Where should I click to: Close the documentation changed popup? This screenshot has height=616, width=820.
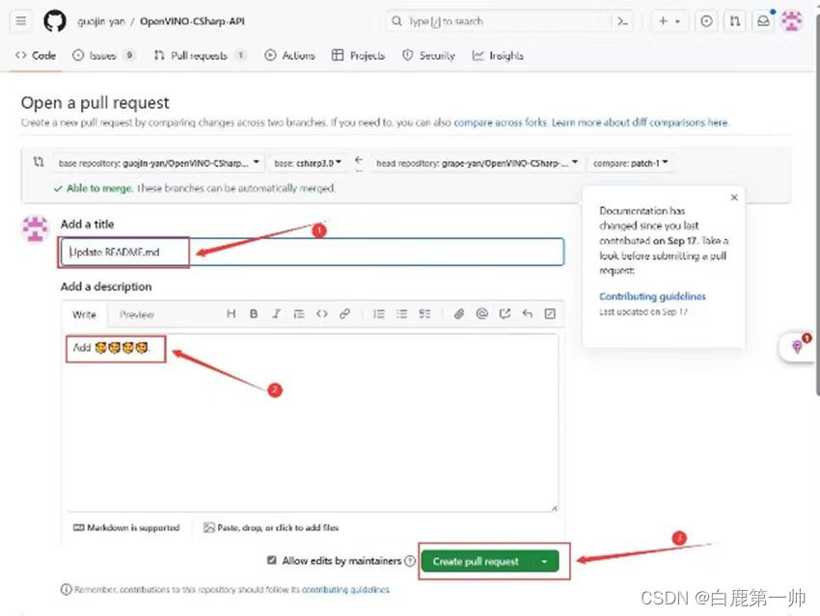point(734,198)
